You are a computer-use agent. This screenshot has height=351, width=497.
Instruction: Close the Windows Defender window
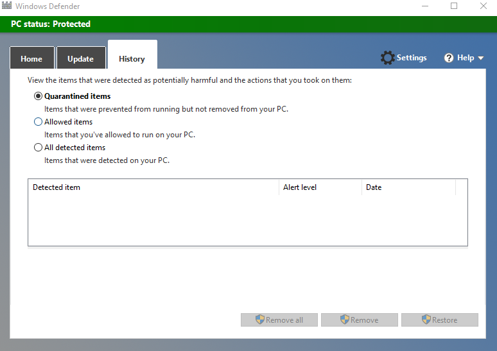point(483,6)
